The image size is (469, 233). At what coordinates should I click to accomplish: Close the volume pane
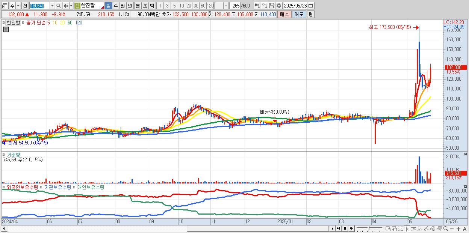[x=465, y=154]
